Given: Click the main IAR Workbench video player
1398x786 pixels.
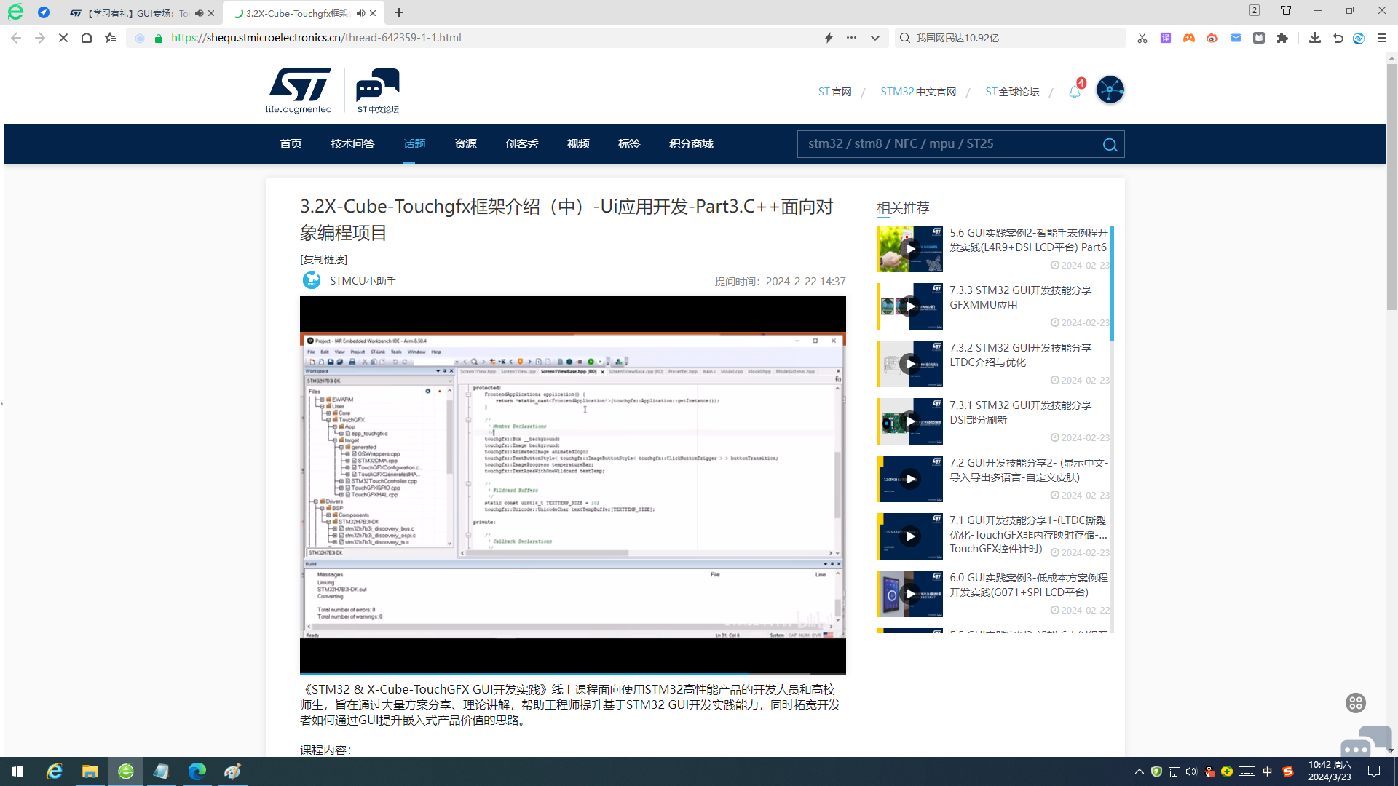Looking at the screenshot, I should click(x=573, y=485).
